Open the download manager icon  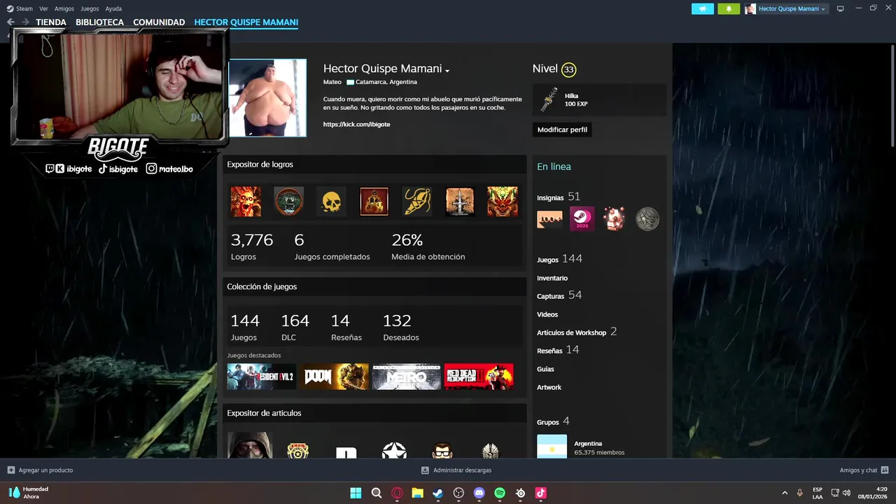click(425, 470)
